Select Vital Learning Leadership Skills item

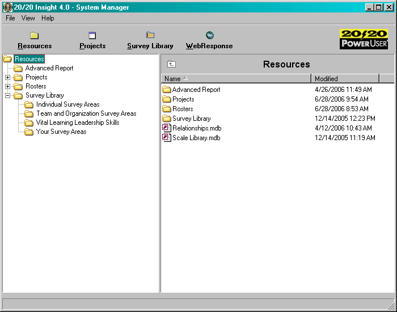(78, 123)
